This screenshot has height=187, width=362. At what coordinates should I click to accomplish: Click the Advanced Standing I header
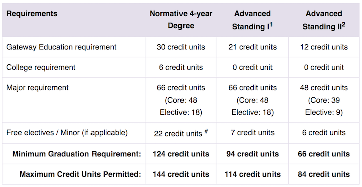(252, 20)
